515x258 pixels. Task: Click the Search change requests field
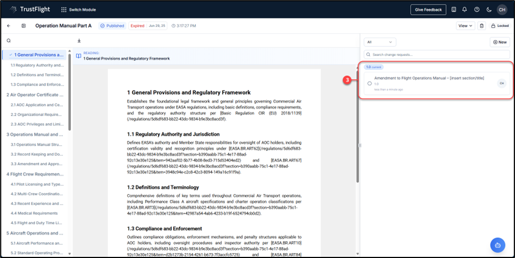click(x=436, y=55)
